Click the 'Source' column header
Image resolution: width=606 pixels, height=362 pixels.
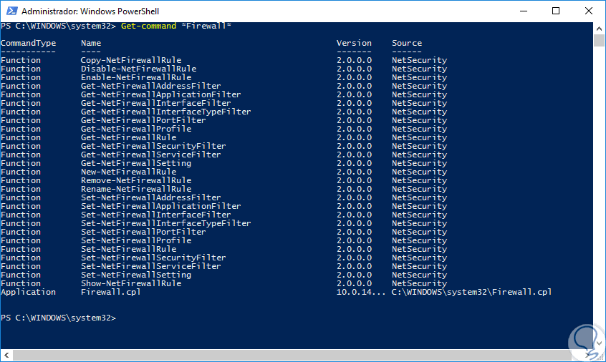point(407,43)
